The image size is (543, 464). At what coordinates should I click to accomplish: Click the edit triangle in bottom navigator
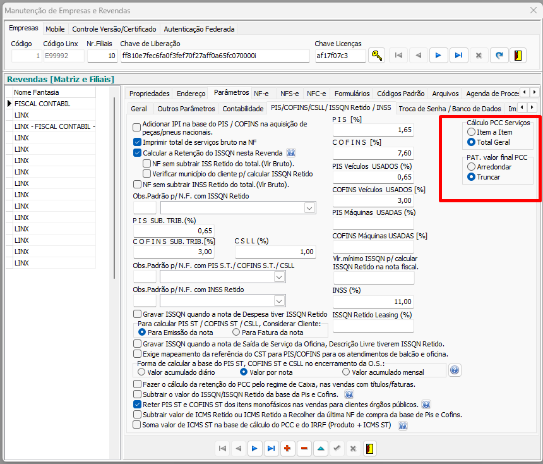[x=321, y=448]
